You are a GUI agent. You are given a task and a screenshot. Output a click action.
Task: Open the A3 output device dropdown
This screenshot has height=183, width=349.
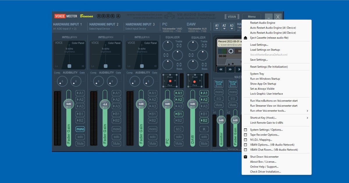pyautogui.click(x=232, y=26)
